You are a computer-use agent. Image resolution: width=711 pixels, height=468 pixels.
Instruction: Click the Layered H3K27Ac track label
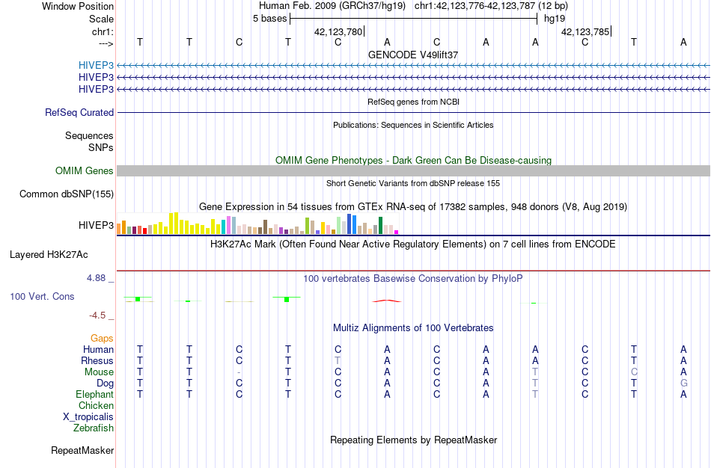[49, 255]
